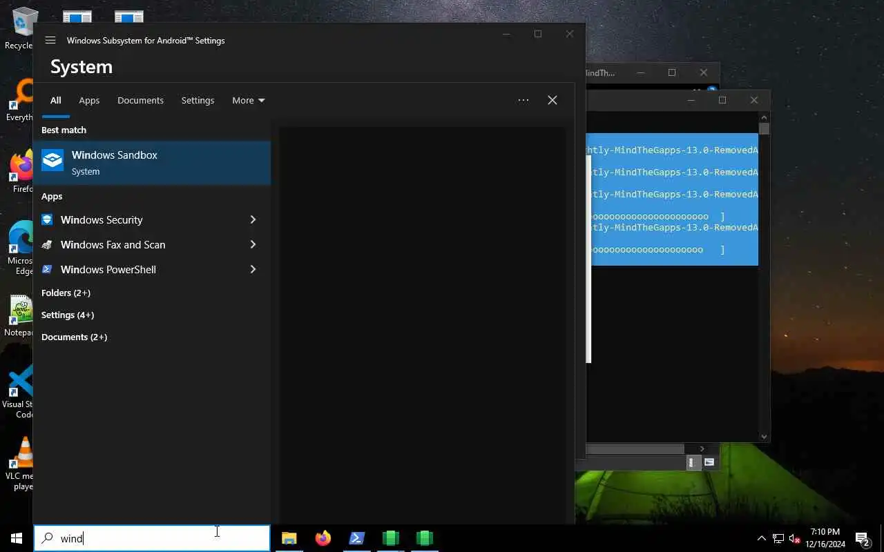Open Microsoft Edge desktop shortcut
The width and height of the screenshot is (884, 552).
point(21,247)
